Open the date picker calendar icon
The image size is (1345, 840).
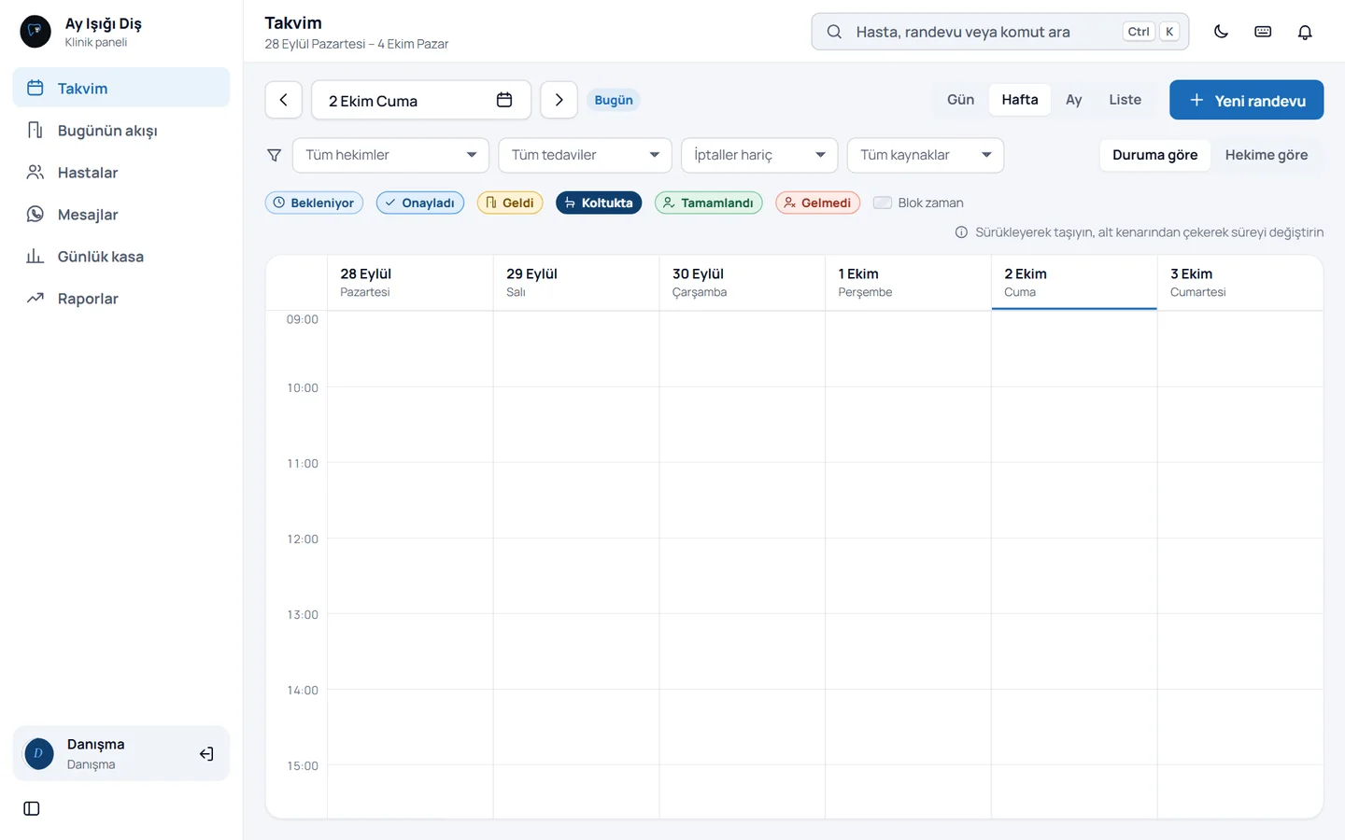tap(504, 100)
